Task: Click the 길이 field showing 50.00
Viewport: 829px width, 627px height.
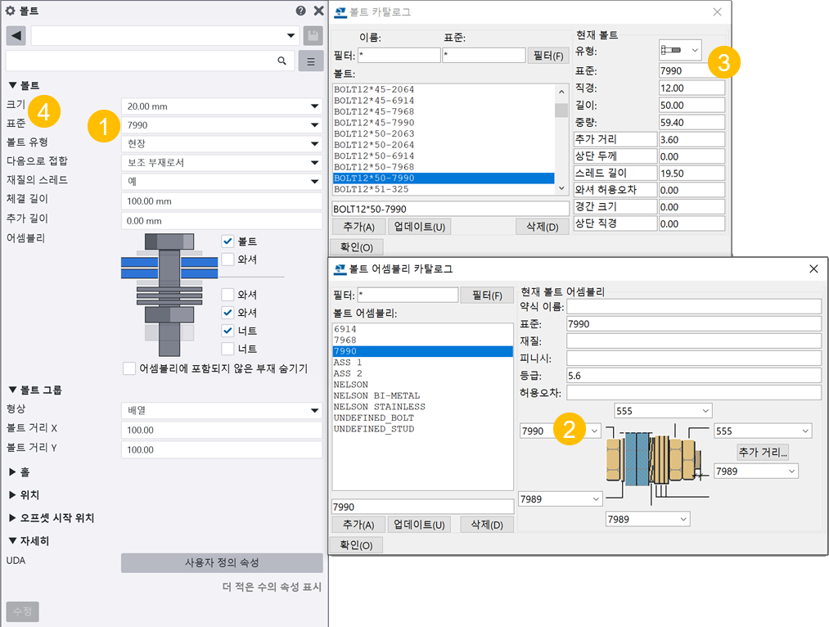Action: [x=692, y=106]
